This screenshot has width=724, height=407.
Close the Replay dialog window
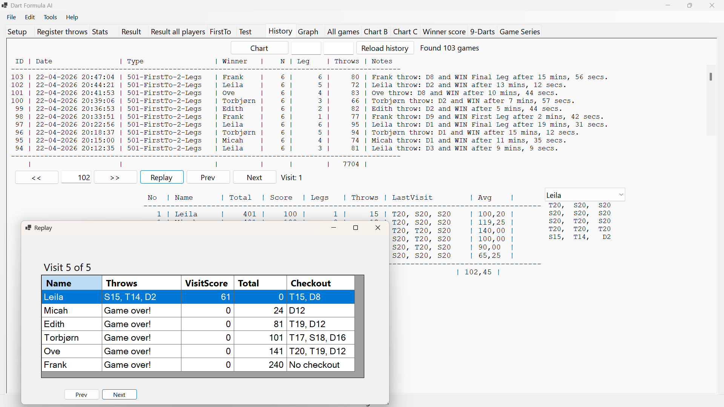(x=378, y=228)
